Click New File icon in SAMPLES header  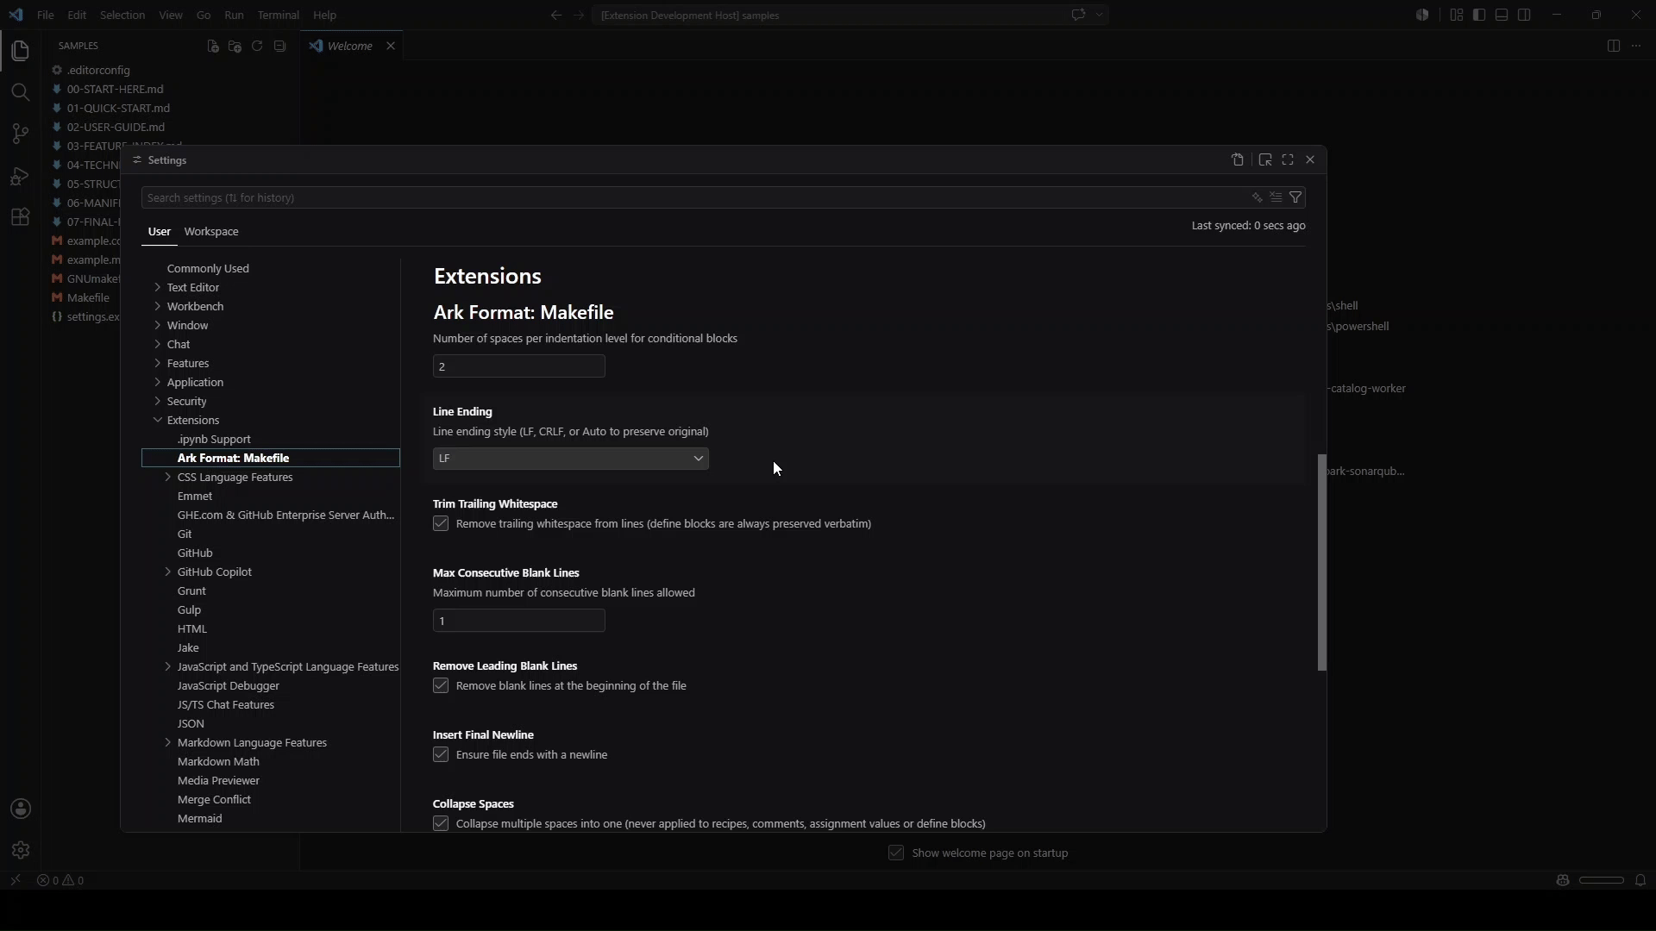(213, 47)
